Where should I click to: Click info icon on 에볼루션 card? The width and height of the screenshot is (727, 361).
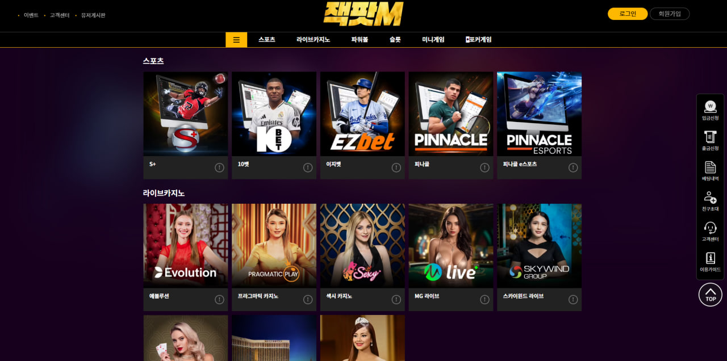click(219, 300)
